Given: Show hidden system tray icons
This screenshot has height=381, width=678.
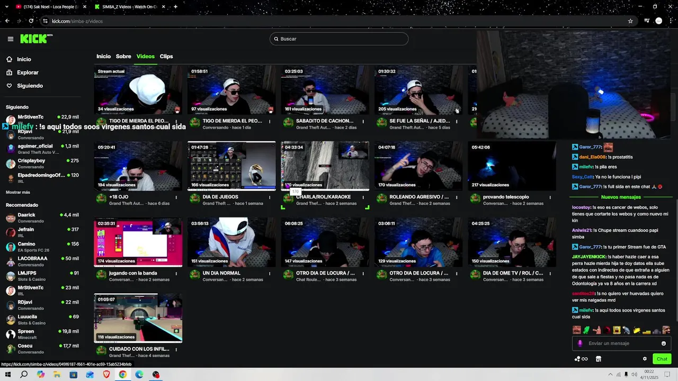Looking at the screenshot, I should (x=611, y=375).
